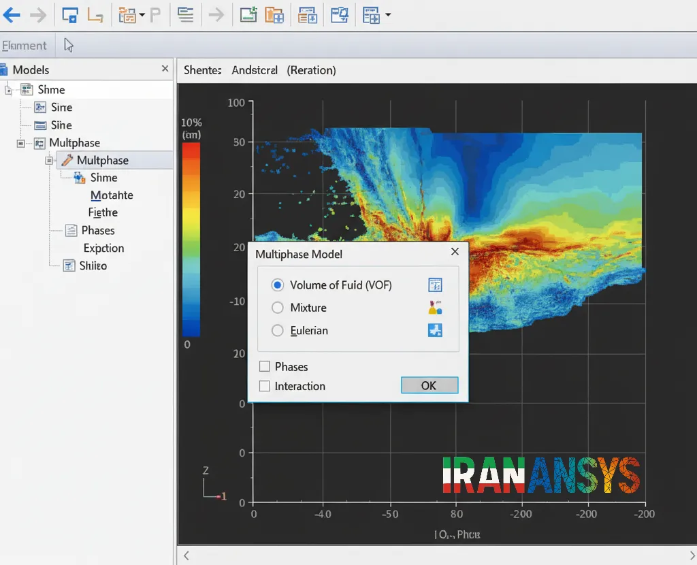697x565 pixels.
Task: Click the yellow region of color legend
Action: (x=191, y=217)
